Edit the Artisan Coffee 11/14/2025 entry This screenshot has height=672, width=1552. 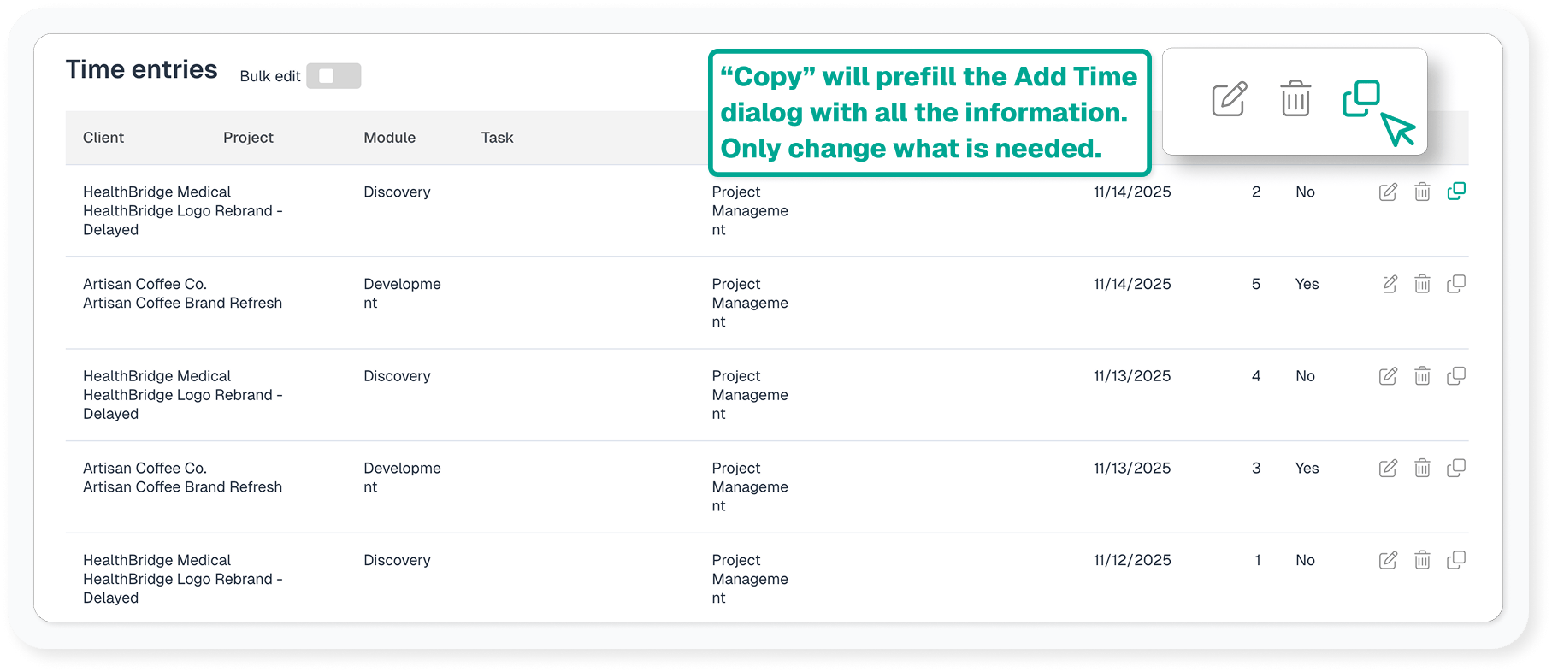[x=1390, y=284]
